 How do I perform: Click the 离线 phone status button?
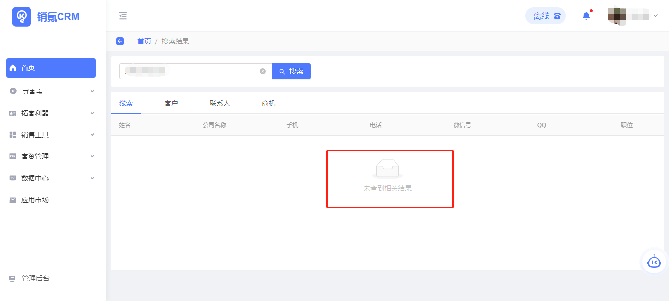point(546,16)
